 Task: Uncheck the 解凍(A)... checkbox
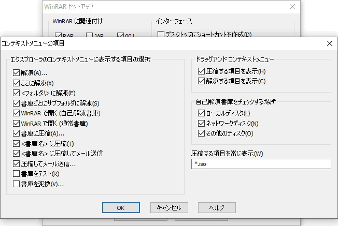pyautogui.click(x=17, y=73)
